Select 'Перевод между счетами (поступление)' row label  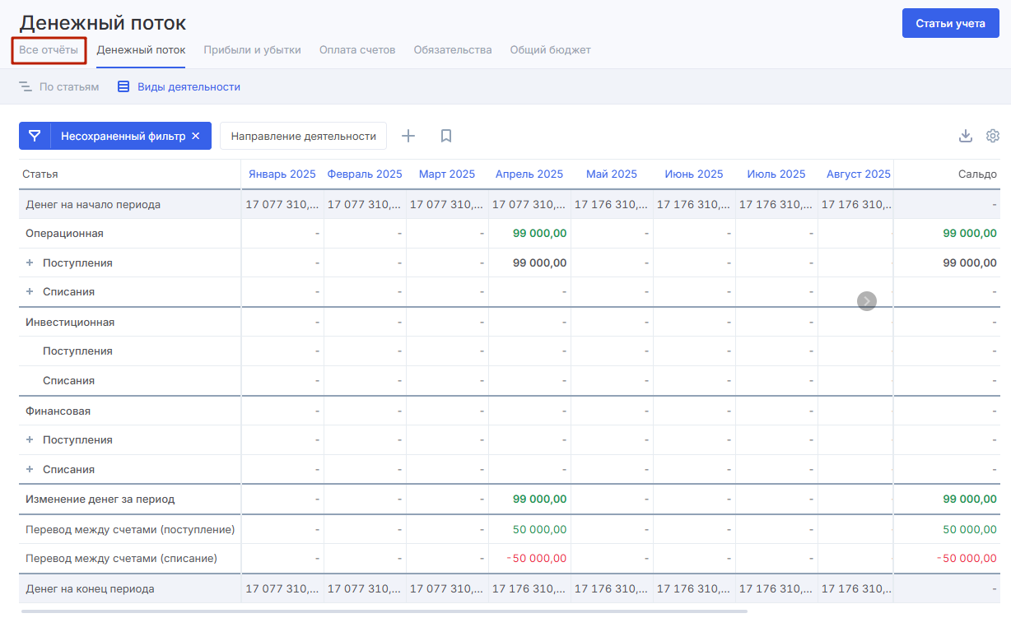pos(130,530)
